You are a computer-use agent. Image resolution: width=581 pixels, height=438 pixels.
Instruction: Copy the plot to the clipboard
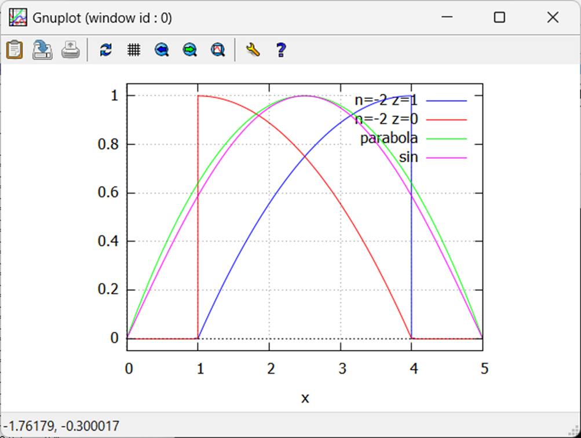(14, 50)
